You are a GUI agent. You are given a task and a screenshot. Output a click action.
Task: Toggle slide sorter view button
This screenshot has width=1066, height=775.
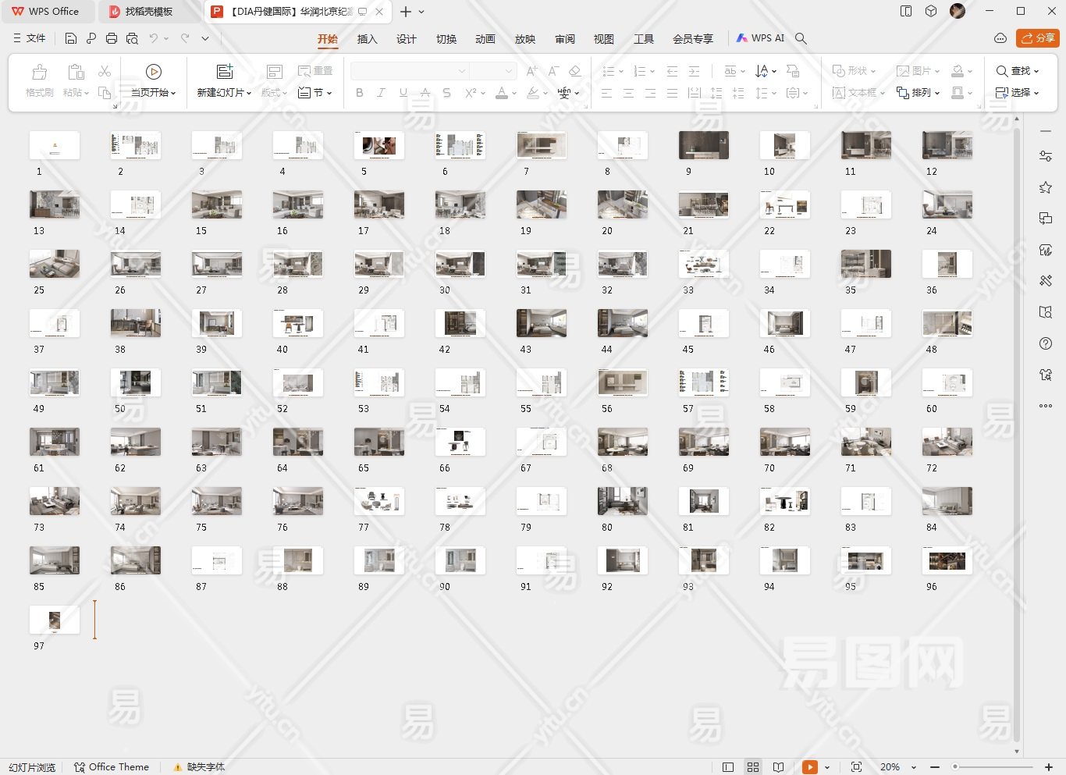point(753,767)
